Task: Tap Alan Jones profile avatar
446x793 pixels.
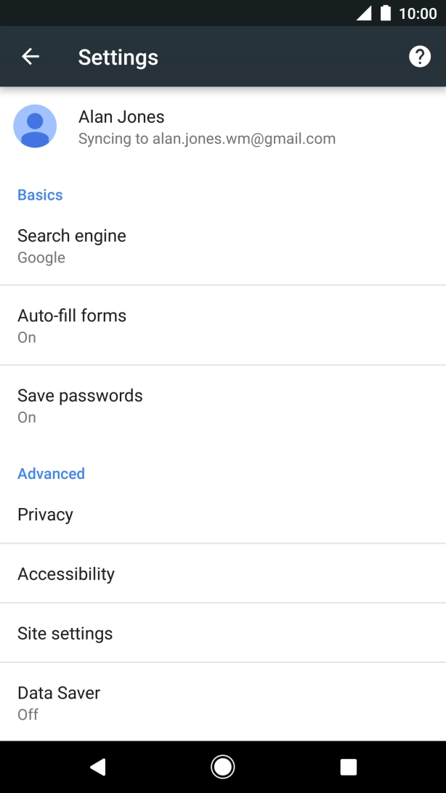Action: [x=35, y=126]
